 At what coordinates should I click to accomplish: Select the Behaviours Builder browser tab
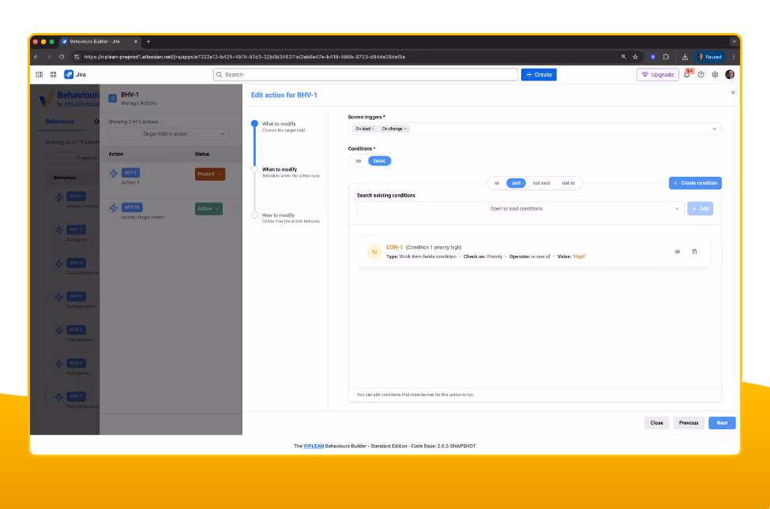tap(100, 42)
